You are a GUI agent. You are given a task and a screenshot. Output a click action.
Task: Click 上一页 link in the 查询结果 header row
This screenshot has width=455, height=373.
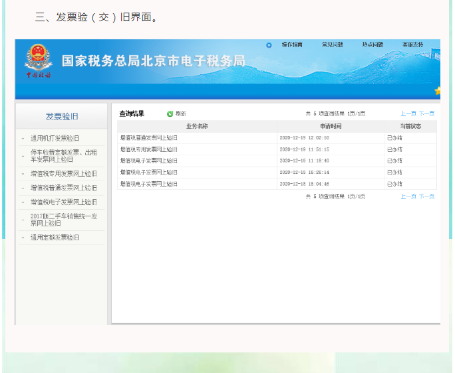408,113
